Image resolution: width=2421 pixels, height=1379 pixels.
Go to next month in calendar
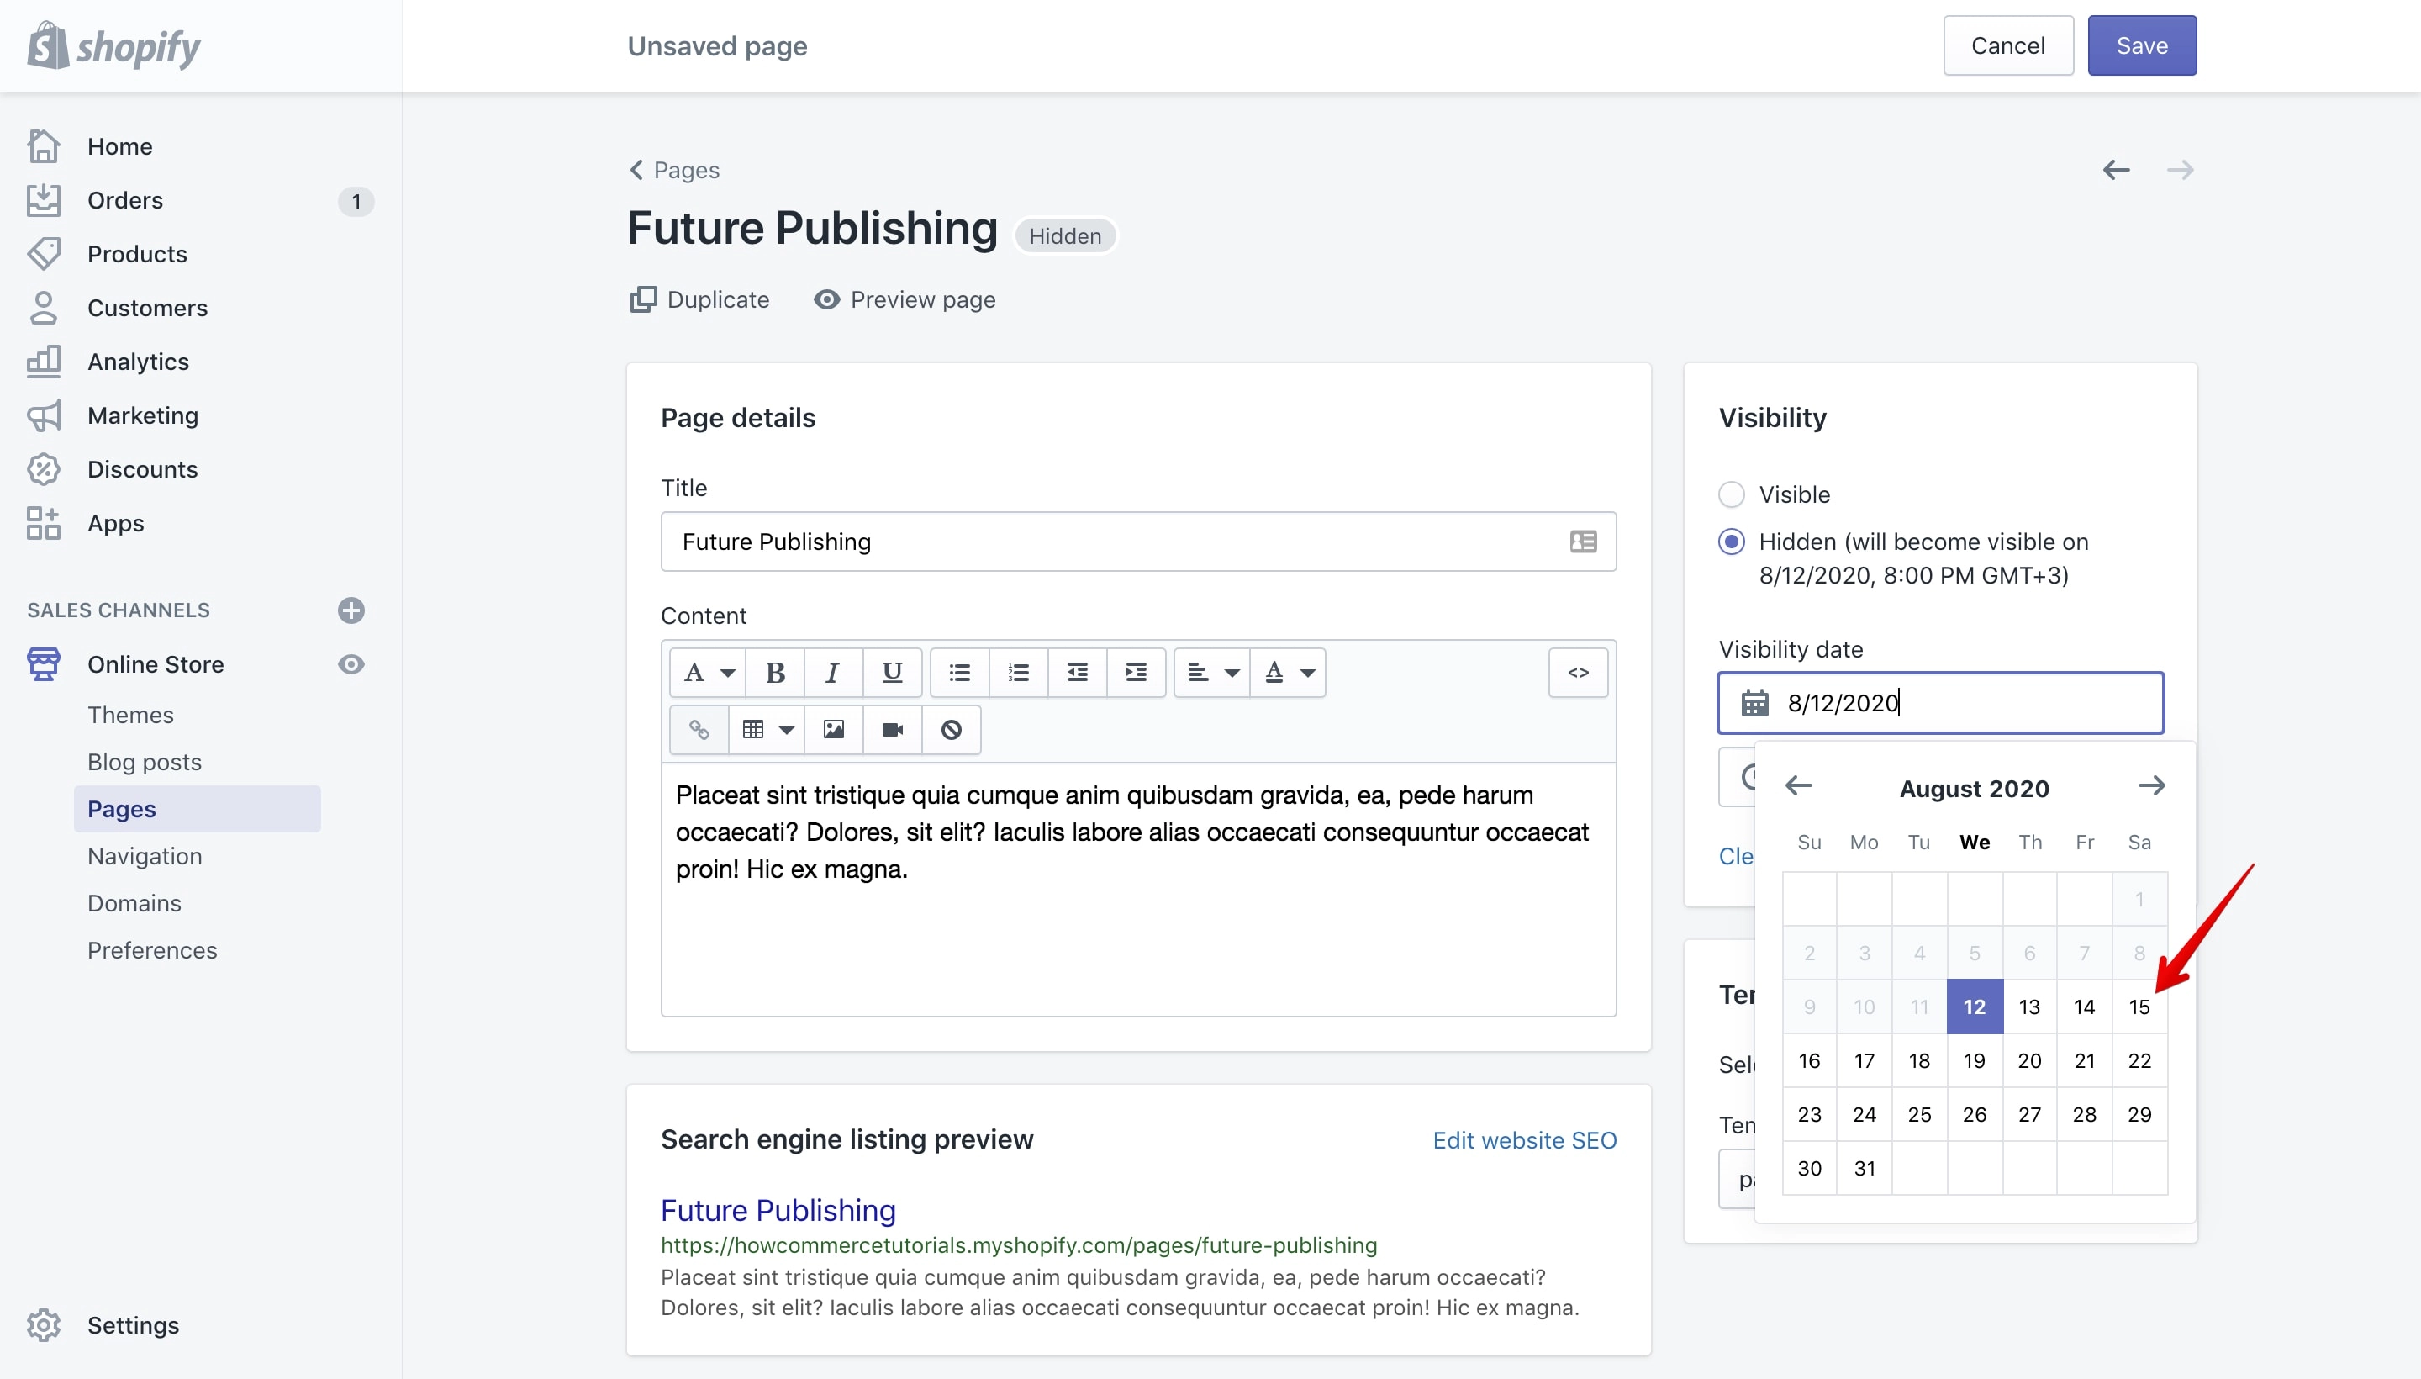tap(2151, 785)
